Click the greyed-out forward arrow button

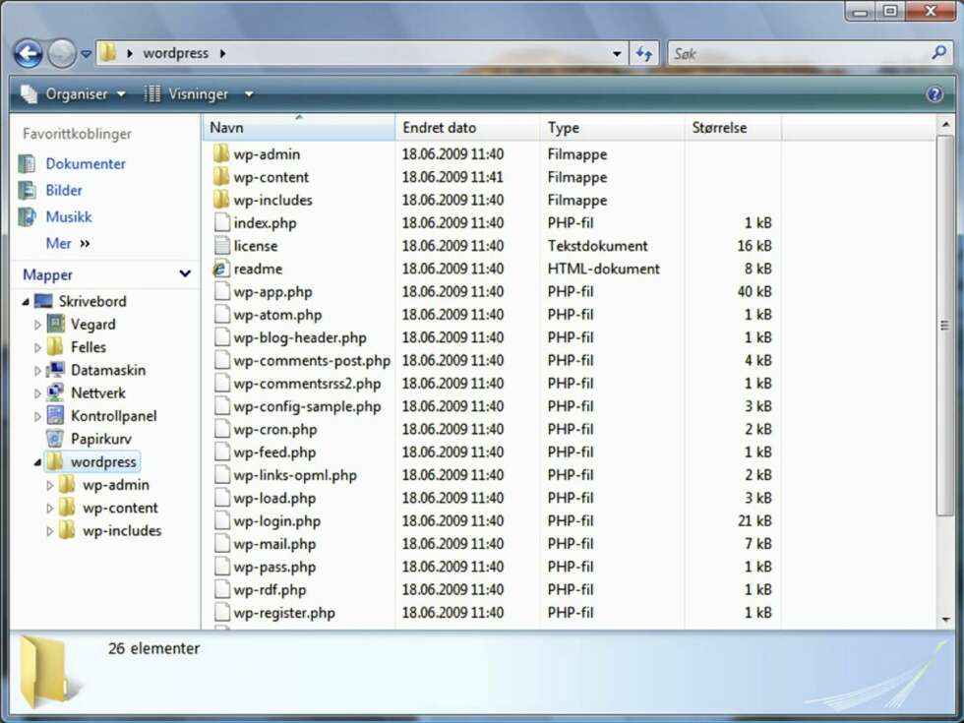[61, 53]
